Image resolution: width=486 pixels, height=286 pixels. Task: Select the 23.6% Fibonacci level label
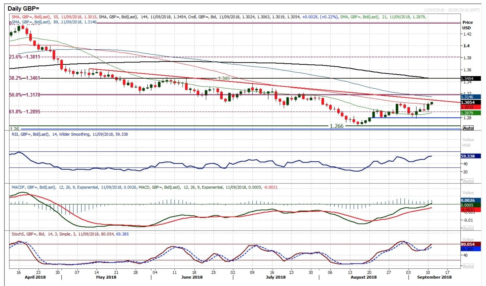(x=25, y=57)
